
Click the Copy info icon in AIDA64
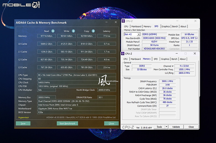(x=93, y=31)
